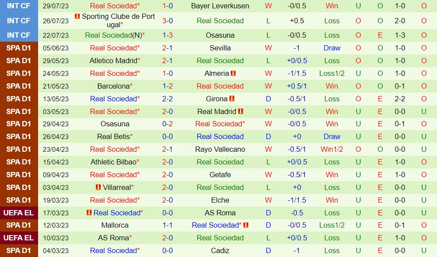Open the Getafe team link

point(220,175)
